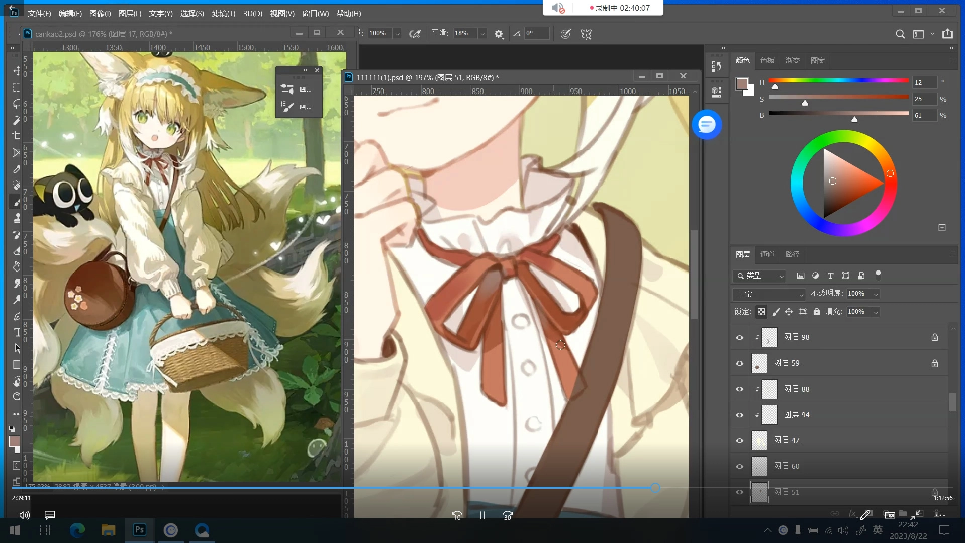The image size is (965, 543).
Task: Pause the video playback
Action: [x=482, y=515]
